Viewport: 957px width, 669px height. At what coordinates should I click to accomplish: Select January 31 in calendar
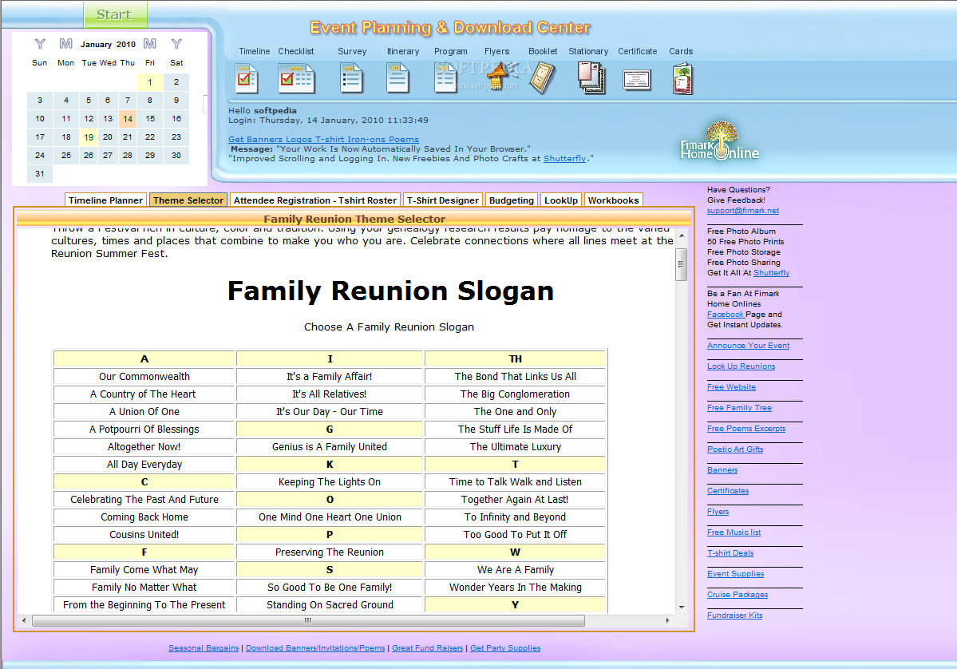tap(40, 174)
